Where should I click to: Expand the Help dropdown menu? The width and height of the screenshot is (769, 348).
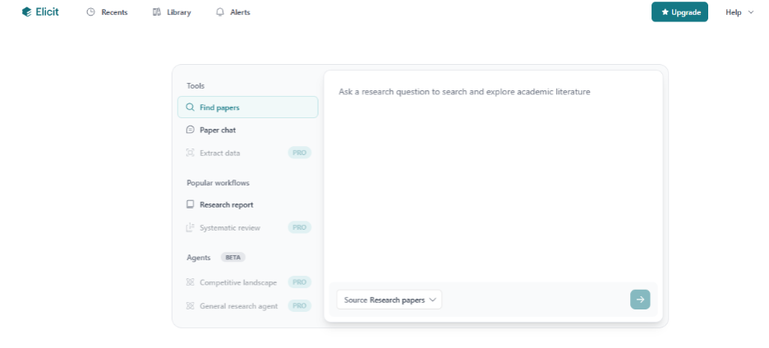[x=739, y=12]
